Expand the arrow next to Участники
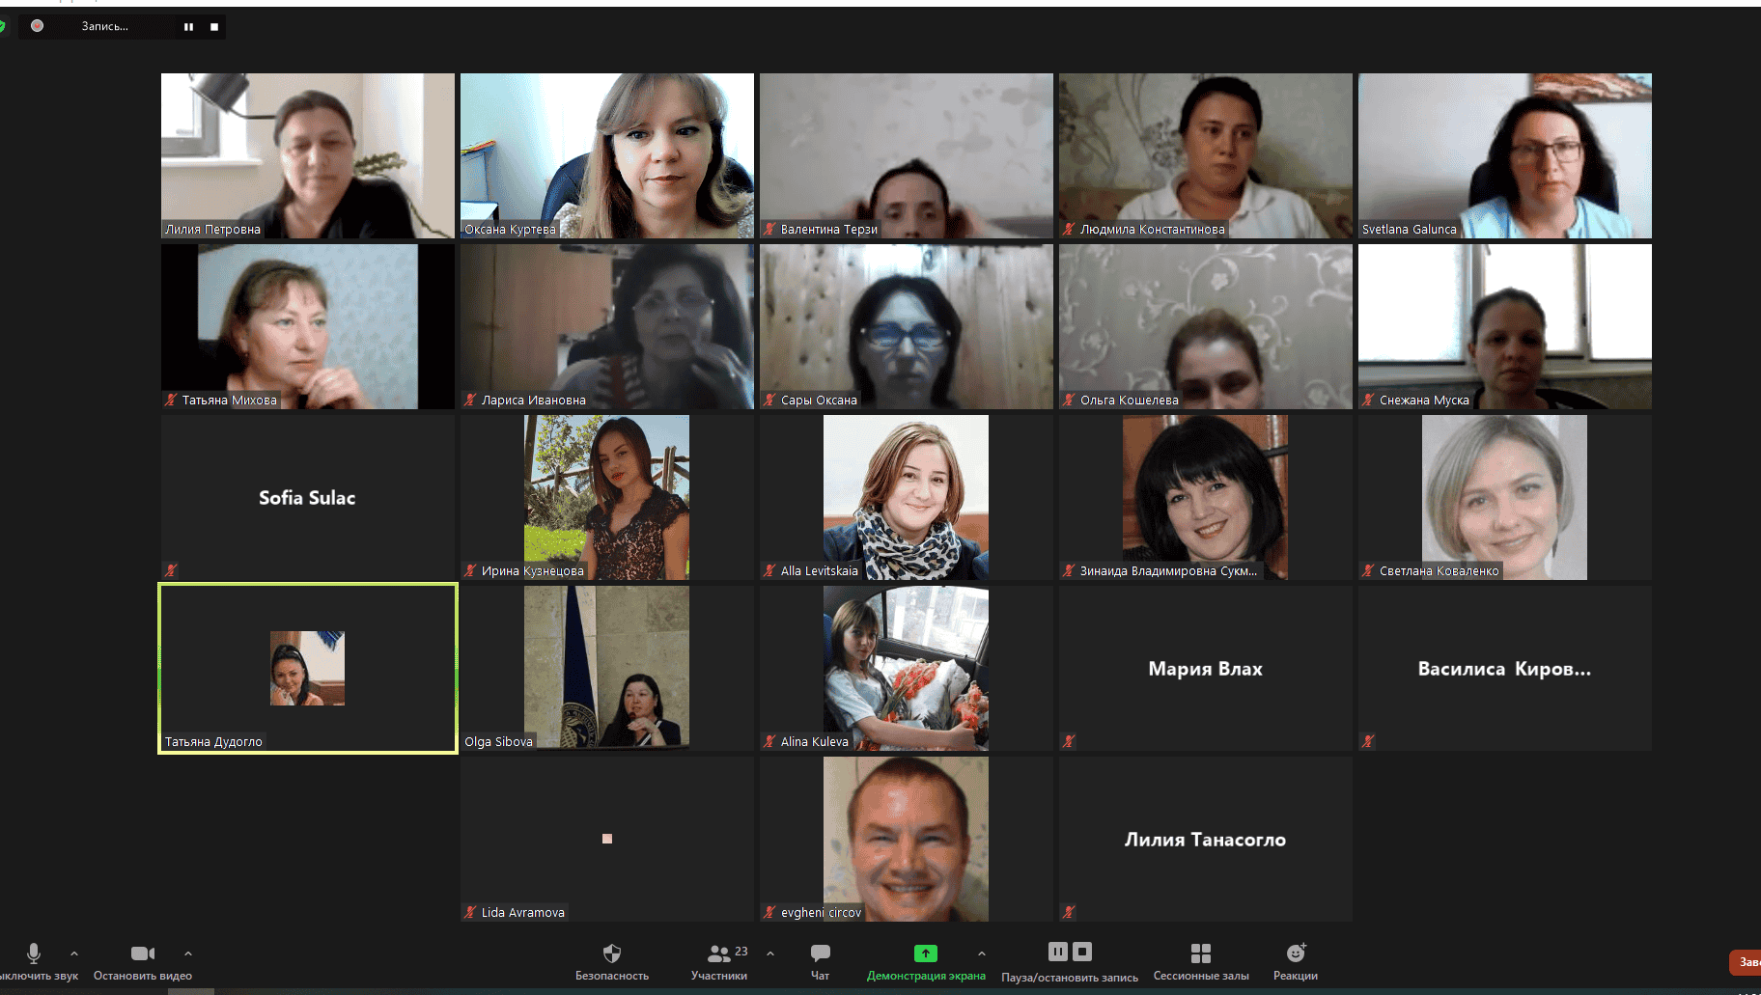 click(x=770, y=954)
